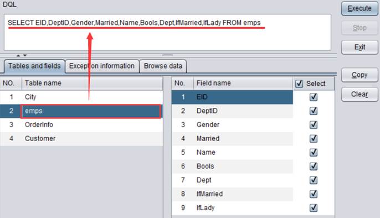Toggle the IfLady field checkbox
The image size is (380, 218).
point(314,208)
